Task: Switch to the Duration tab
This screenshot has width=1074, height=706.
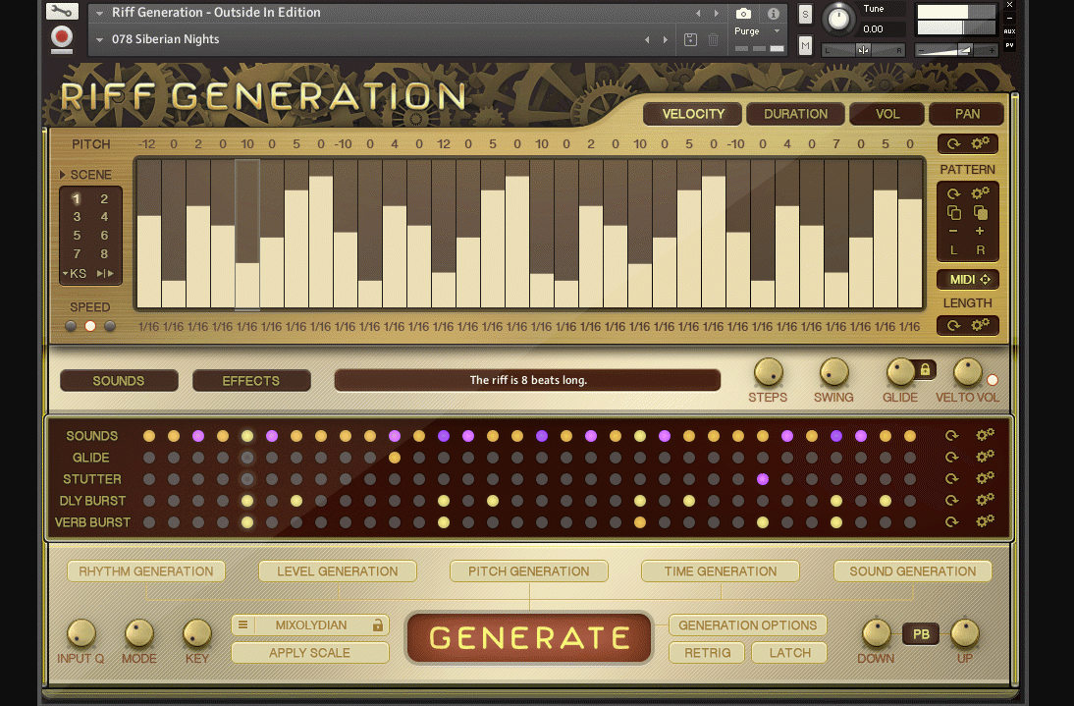Action: 795,114
